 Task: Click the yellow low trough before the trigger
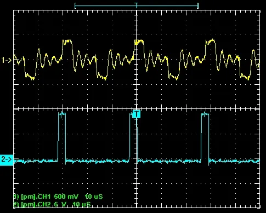[x=102, y=76]
